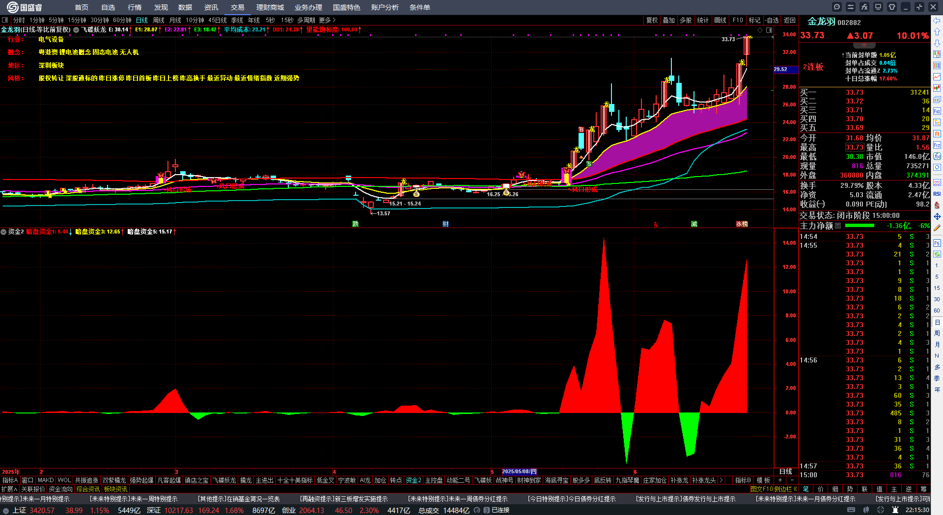This screenshot has width=943, height=515.
Task: Switch to the 筹 tab in quote panel
Action: pos(924,489)
